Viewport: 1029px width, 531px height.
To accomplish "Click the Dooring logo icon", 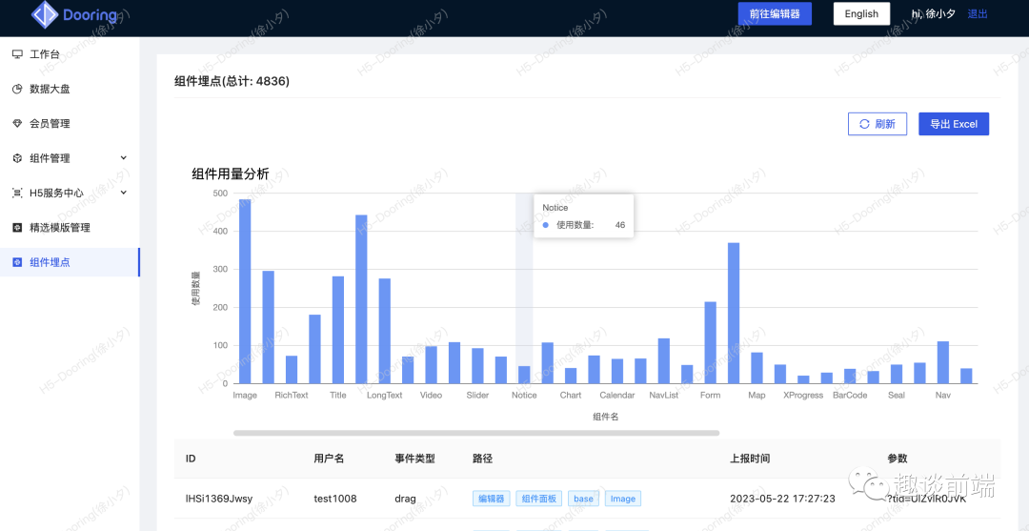I will coord(44,14).
